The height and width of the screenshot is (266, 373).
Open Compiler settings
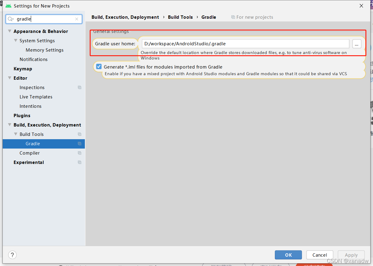pyautogui.click(x=30, y=153)
